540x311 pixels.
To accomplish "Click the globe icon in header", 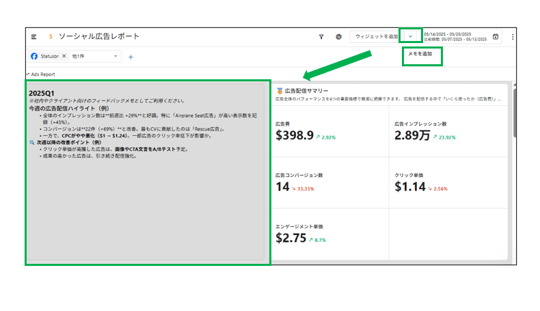I will click(338, 37).
